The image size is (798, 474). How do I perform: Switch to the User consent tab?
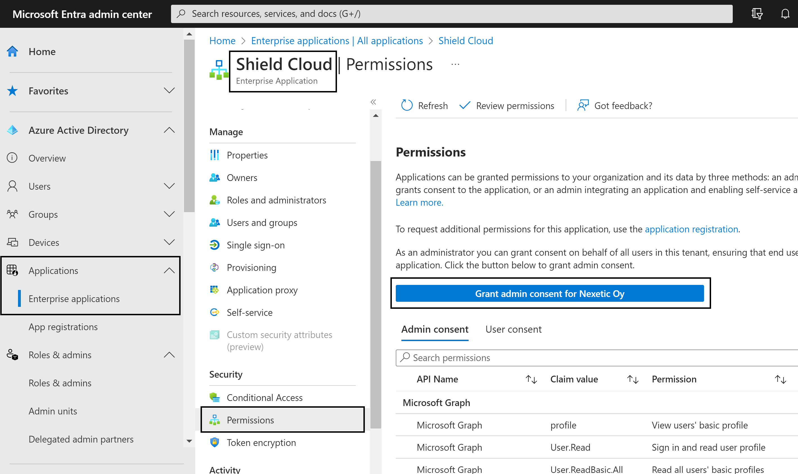(x=513, y=329)
